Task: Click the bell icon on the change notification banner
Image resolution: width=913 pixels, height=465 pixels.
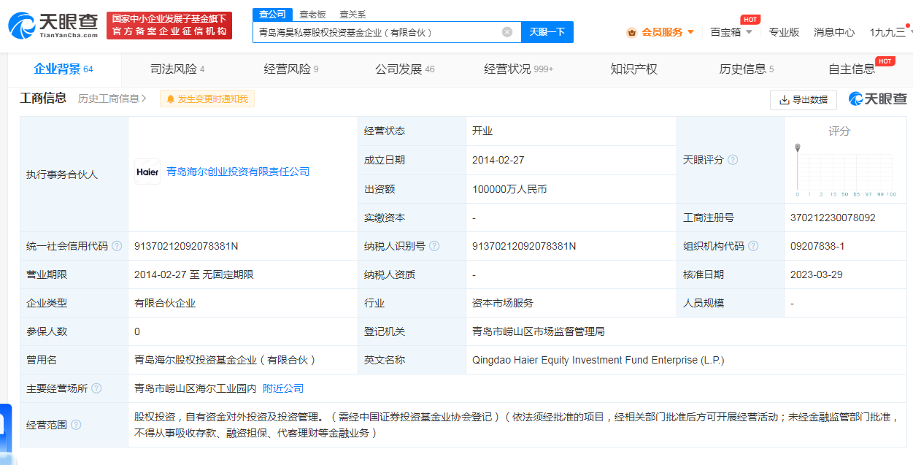Action: click(x=169, y=99)
